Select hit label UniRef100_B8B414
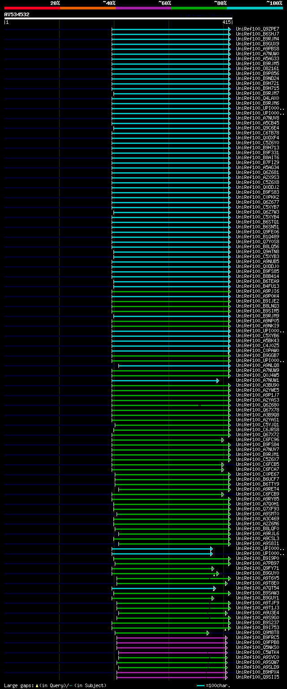This screenshot has width=287, height=689. (257, 276)
